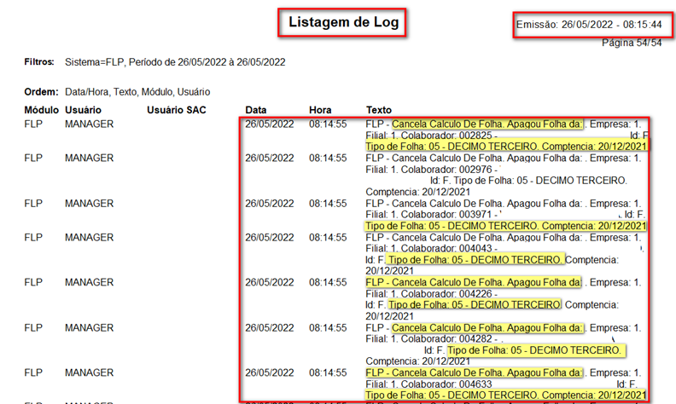Click highlighted "Tipo de Folha: 05" line under Colaborador 003971

click(x=506, y=226)
